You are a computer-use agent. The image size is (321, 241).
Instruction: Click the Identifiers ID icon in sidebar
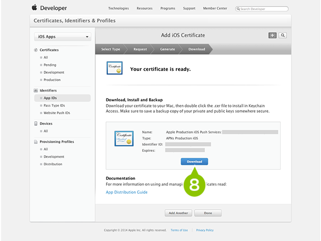click(x=36, y=91)
